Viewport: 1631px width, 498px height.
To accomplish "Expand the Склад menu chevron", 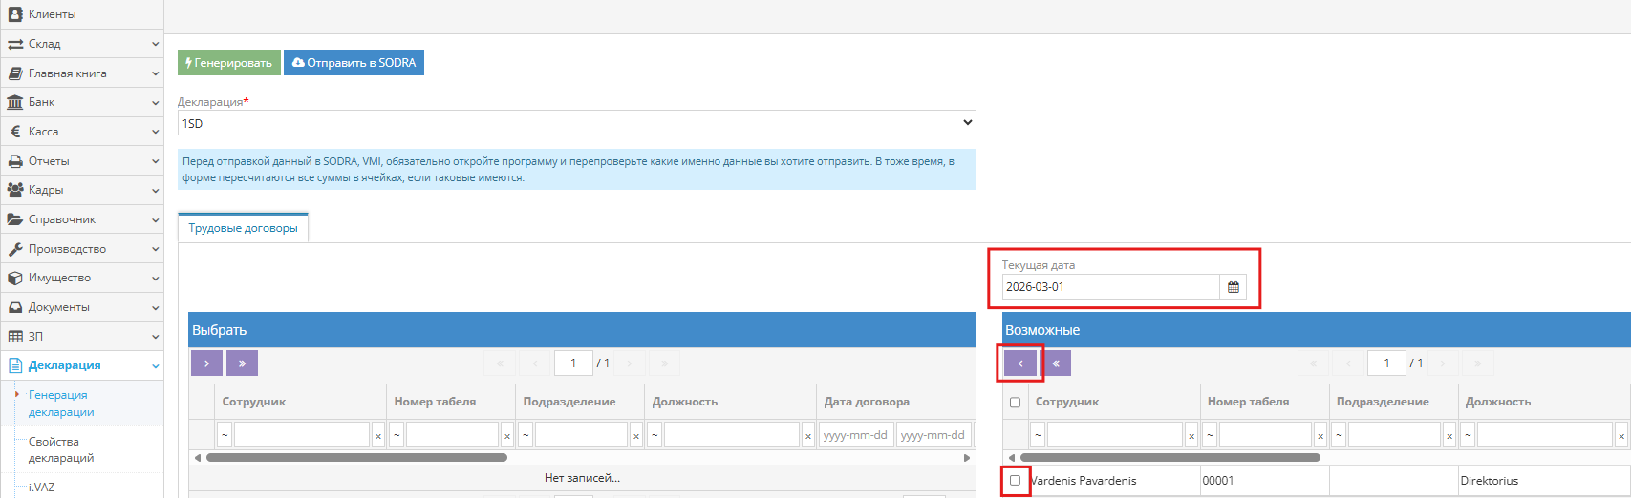I will (155, 44).
